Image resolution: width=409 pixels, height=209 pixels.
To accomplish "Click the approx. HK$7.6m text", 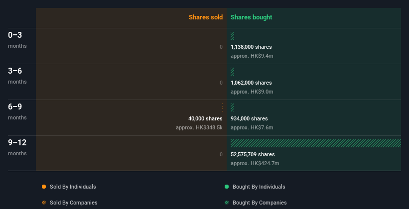I will click(252, 128).
